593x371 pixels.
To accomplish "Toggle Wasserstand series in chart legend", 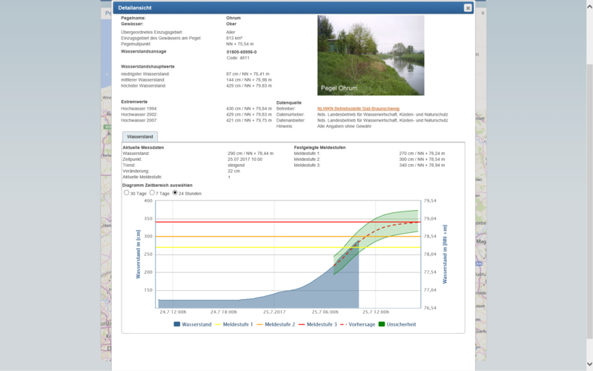I will pyautogui.click(x=193, y=324).
